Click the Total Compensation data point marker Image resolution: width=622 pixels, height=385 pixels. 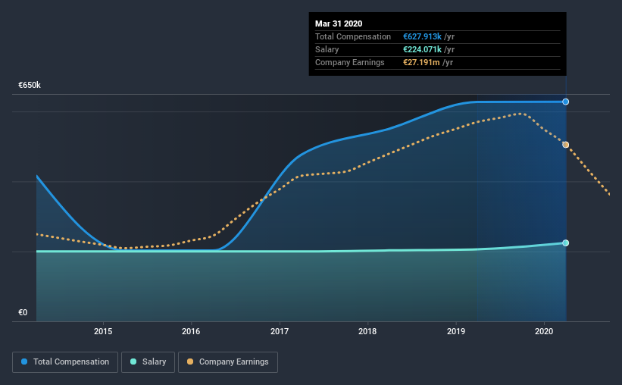click(x=566, y=102)
